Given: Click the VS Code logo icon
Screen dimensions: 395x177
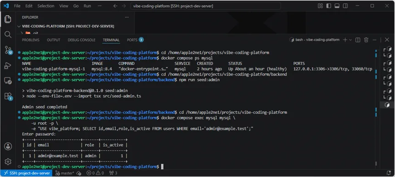Looking at the screenshot, I should click(6, 6).
